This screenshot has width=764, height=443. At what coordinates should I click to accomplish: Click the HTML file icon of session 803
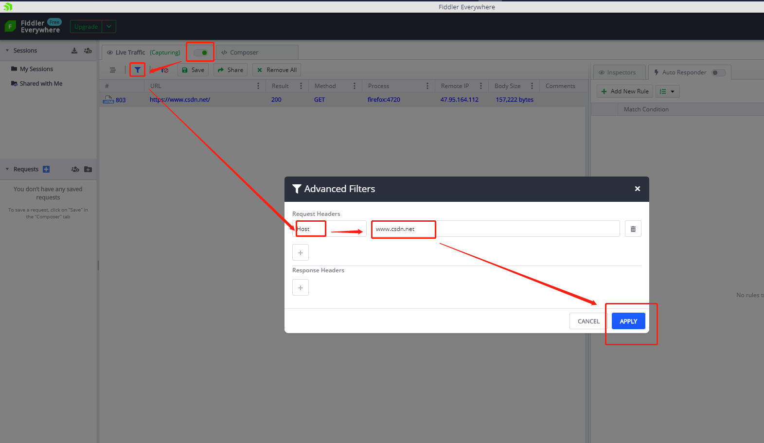coord(108,99)
